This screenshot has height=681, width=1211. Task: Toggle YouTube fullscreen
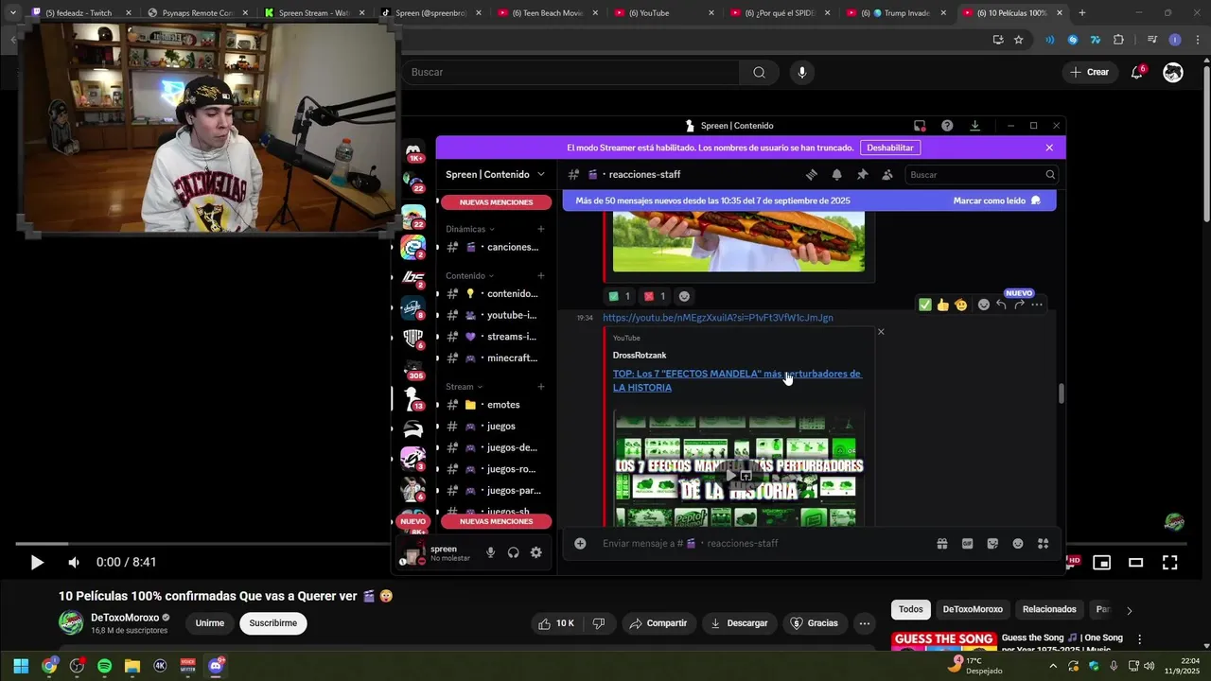point(1169,562)
